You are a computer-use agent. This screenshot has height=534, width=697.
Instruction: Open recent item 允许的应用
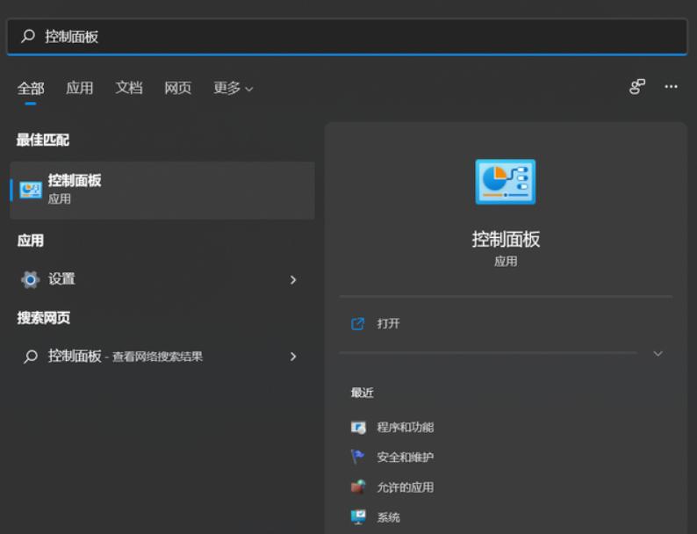(406, 487)
